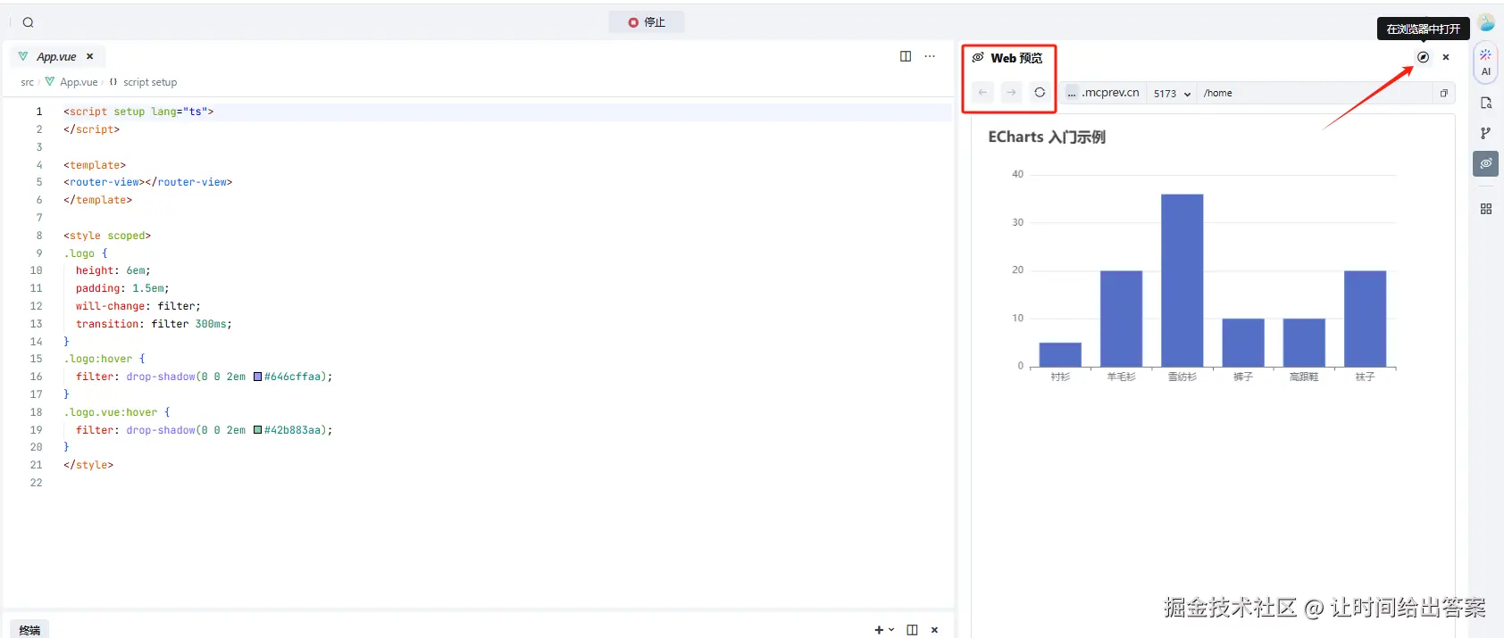Viewport: 1504px width, 638px height.
Task: Split the editor with the split icon
Action: (906, 56)
